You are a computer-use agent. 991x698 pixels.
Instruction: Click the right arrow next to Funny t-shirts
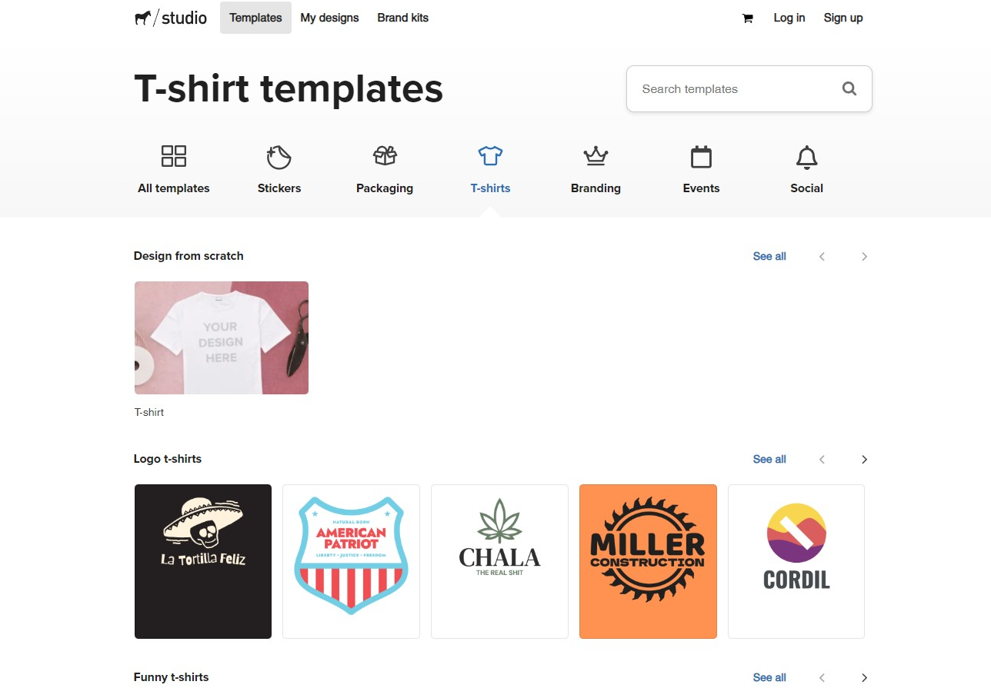pos(864,677)
